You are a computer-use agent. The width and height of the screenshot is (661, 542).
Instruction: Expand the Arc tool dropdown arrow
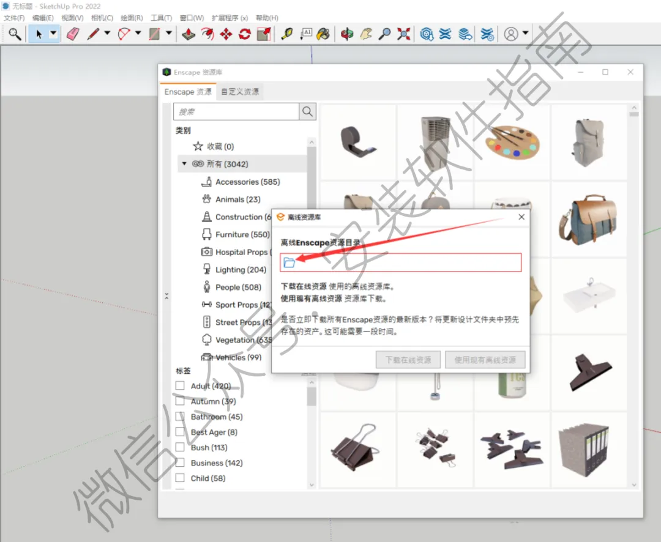pos(138,33)
